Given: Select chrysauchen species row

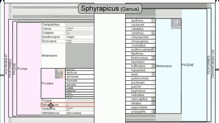Looking at the screenshot, I should pyautogui.click(x=141, y=37).
